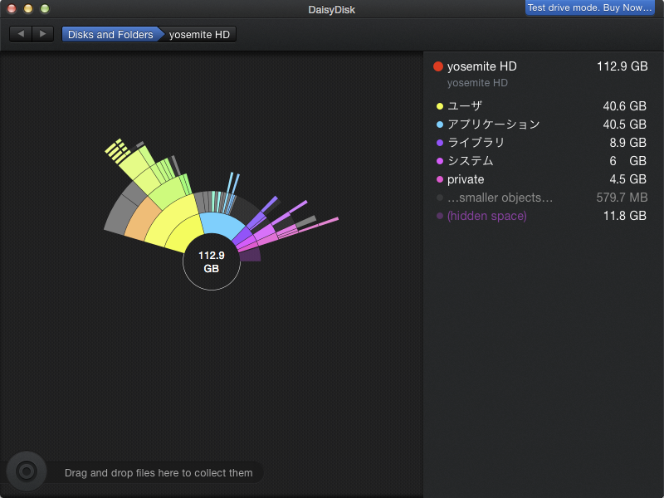Image resolution: width=664 pixels, height=498 pixels.
Task: Select the yosemite HD breadcrumb
Action: (199, 34)
